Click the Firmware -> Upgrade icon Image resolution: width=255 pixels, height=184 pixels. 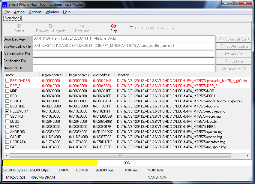(51, 26)
